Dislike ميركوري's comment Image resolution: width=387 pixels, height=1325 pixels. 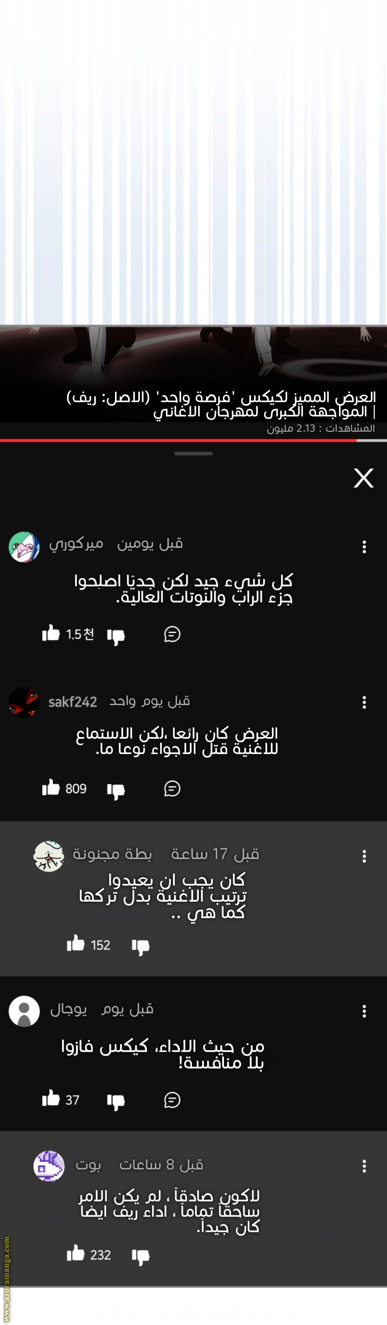point(116,636)
